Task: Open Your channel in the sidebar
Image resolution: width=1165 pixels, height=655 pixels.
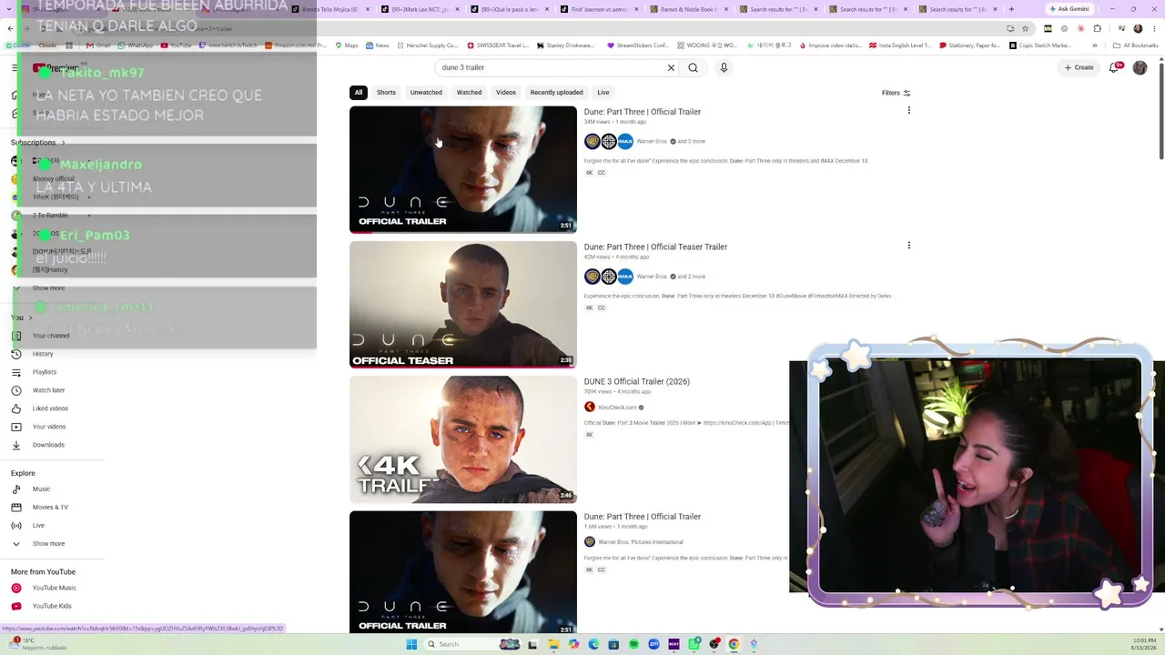Action: [51, 336]
